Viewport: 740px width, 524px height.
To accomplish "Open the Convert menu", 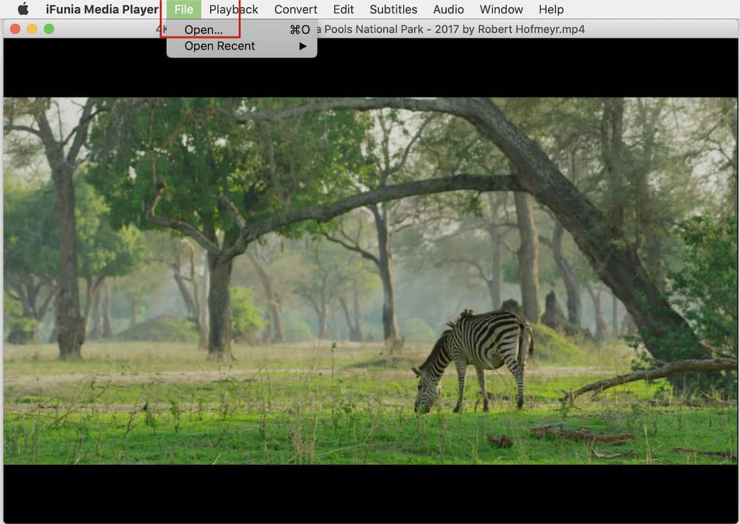I will coord(295,9).
